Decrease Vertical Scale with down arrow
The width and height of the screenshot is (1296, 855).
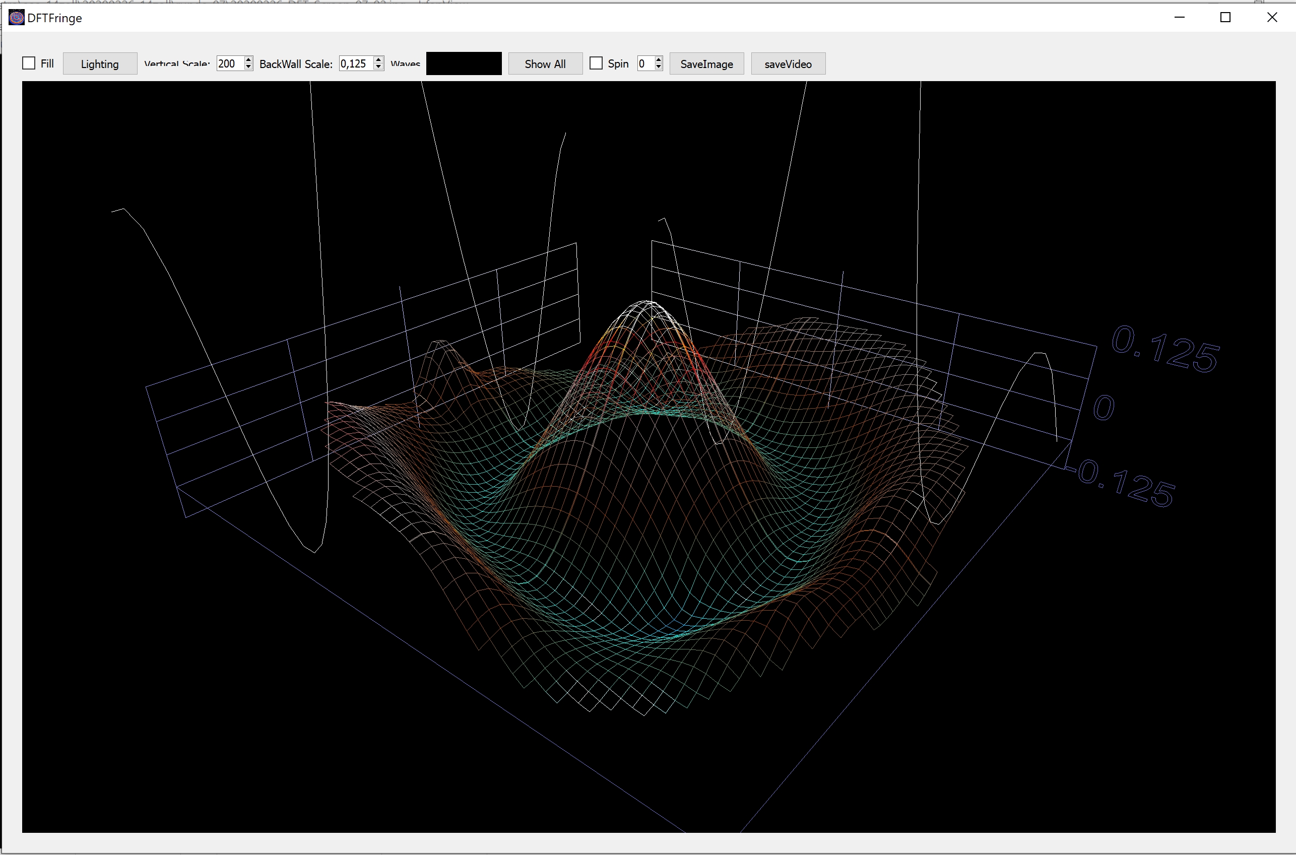click(248, 67)
